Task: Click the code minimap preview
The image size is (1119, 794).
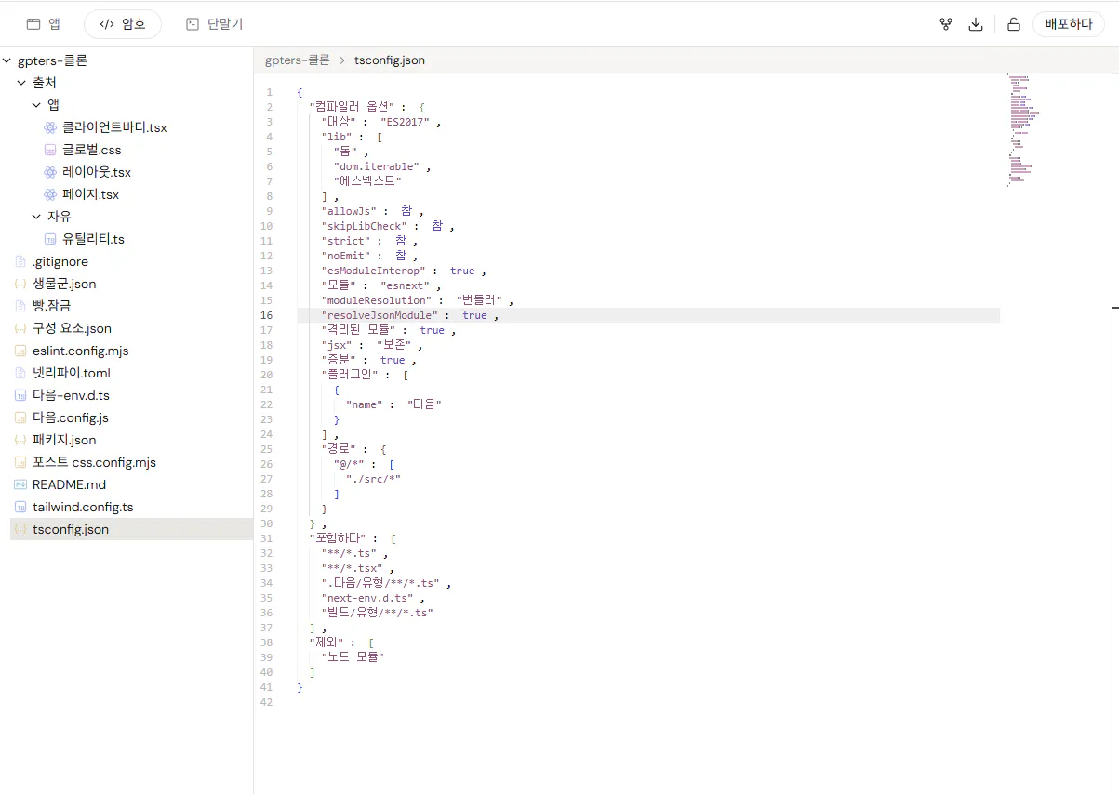Action: [x=1024, y=129]
